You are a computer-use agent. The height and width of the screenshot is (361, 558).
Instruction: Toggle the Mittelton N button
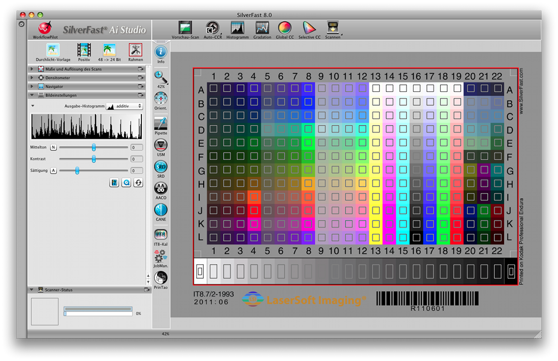tap(53, 147)
